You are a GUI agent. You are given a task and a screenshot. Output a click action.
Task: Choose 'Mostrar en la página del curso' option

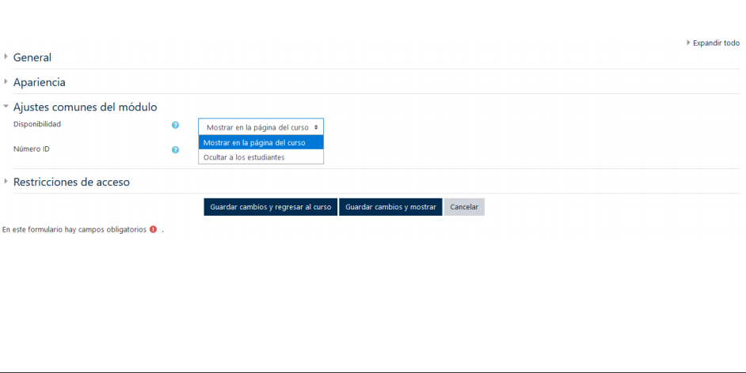tap(261, 142)
